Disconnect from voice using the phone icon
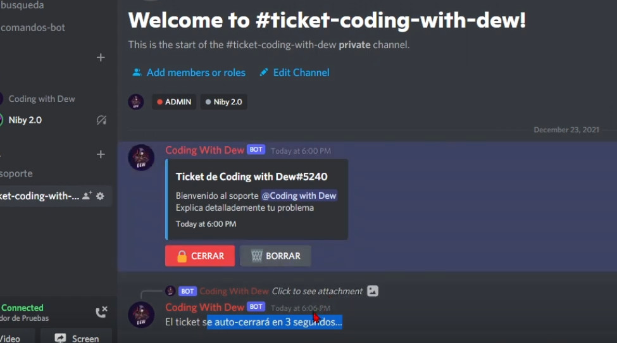The height and width of the screenshot is (343, 617). coord(101,312)
